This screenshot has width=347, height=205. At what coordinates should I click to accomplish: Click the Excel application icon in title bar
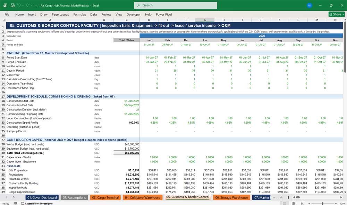(x=5, y=5)
